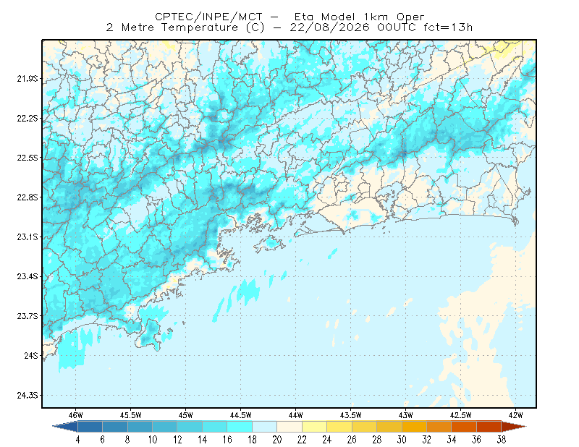
Task: Click the 44W longitude axis label
Action: (x=296, y=415)
